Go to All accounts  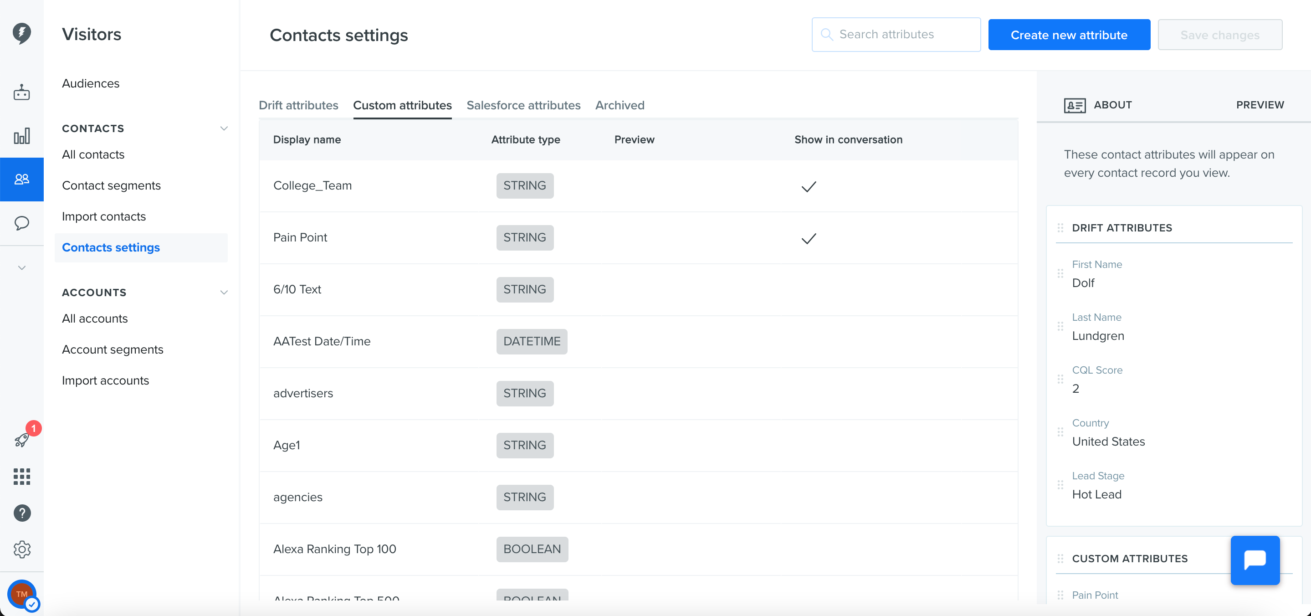point(95,318)
